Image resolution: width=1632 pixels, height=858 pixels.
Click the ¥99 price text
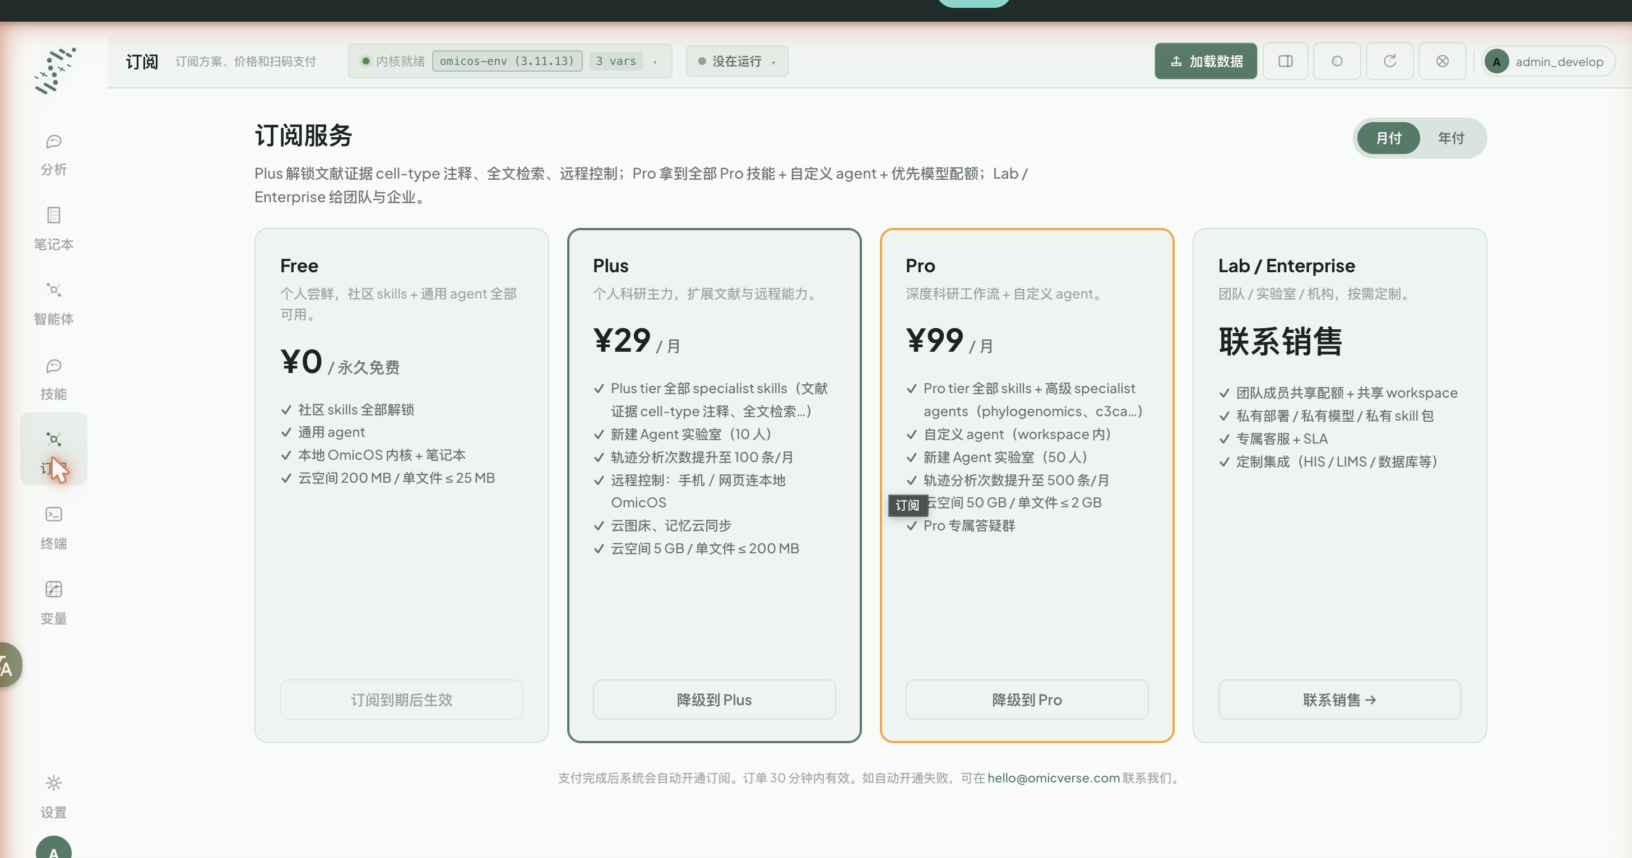934,341
